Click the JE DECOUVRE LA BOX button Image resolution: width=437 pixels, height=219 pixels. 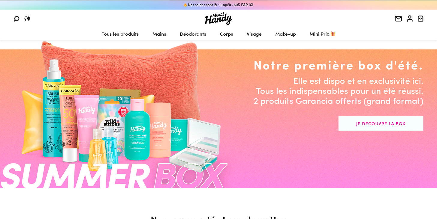point(381,123)
